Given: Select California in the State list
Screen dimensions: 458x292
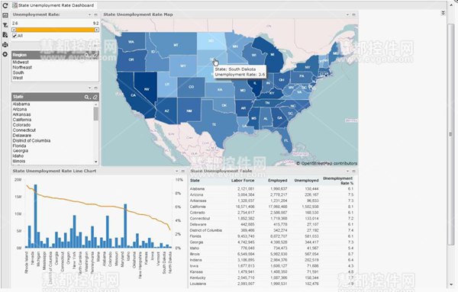Looking at the screenshot, I should pyautogui.click(x=22, y=120).
